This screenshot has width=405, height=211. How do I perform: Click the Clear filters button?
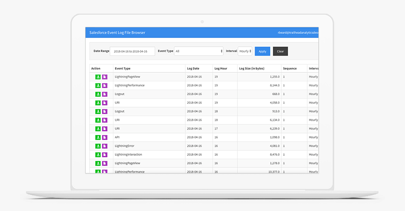(x=280, y=51)
